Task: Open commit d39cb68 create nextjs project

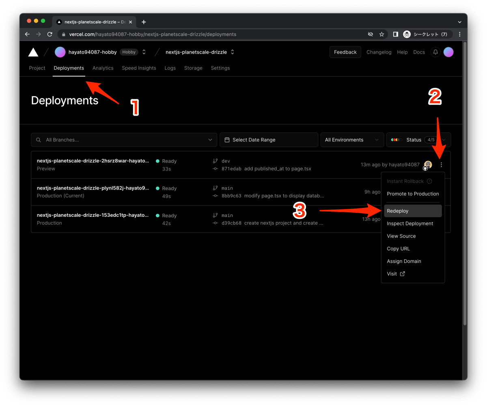Action: (x=272, y=223)
